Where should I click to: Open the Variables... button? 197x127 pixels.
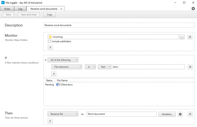[x=167, y=114]
